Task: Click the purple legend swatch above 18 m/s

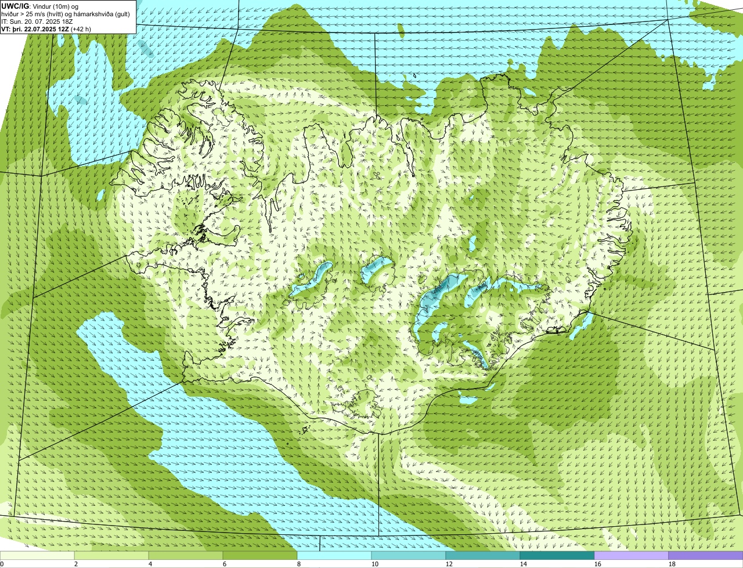Action: 706,555
